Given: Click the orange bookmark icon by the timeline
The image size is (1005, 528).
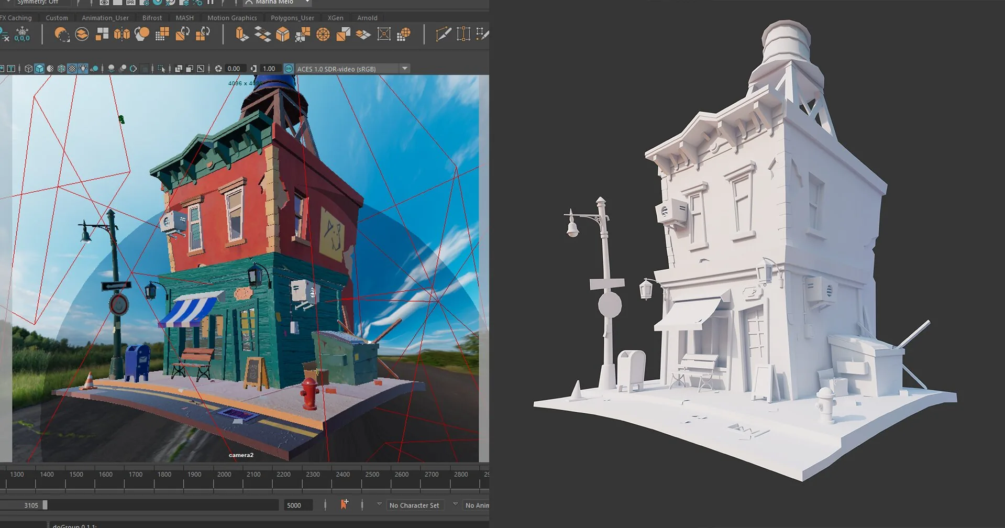Looking at the screenshot, I should [344, 504].
